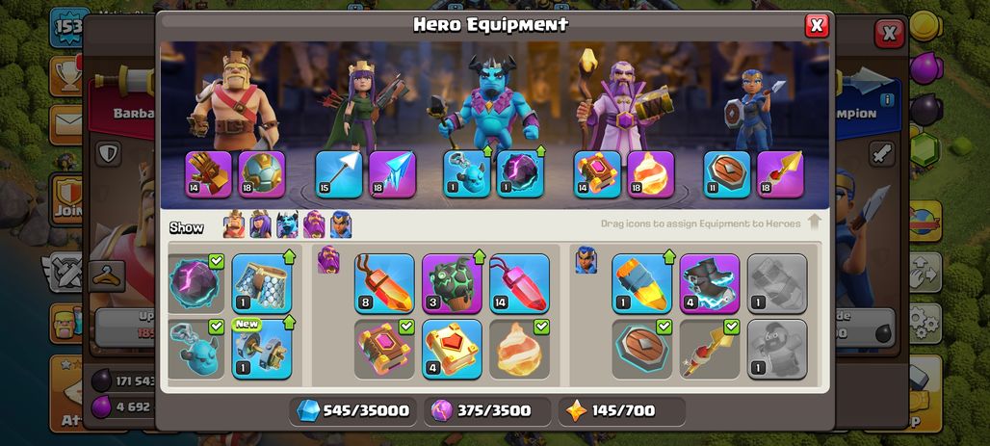Filter equipment by Grand Warden portrait

(314, 224)
